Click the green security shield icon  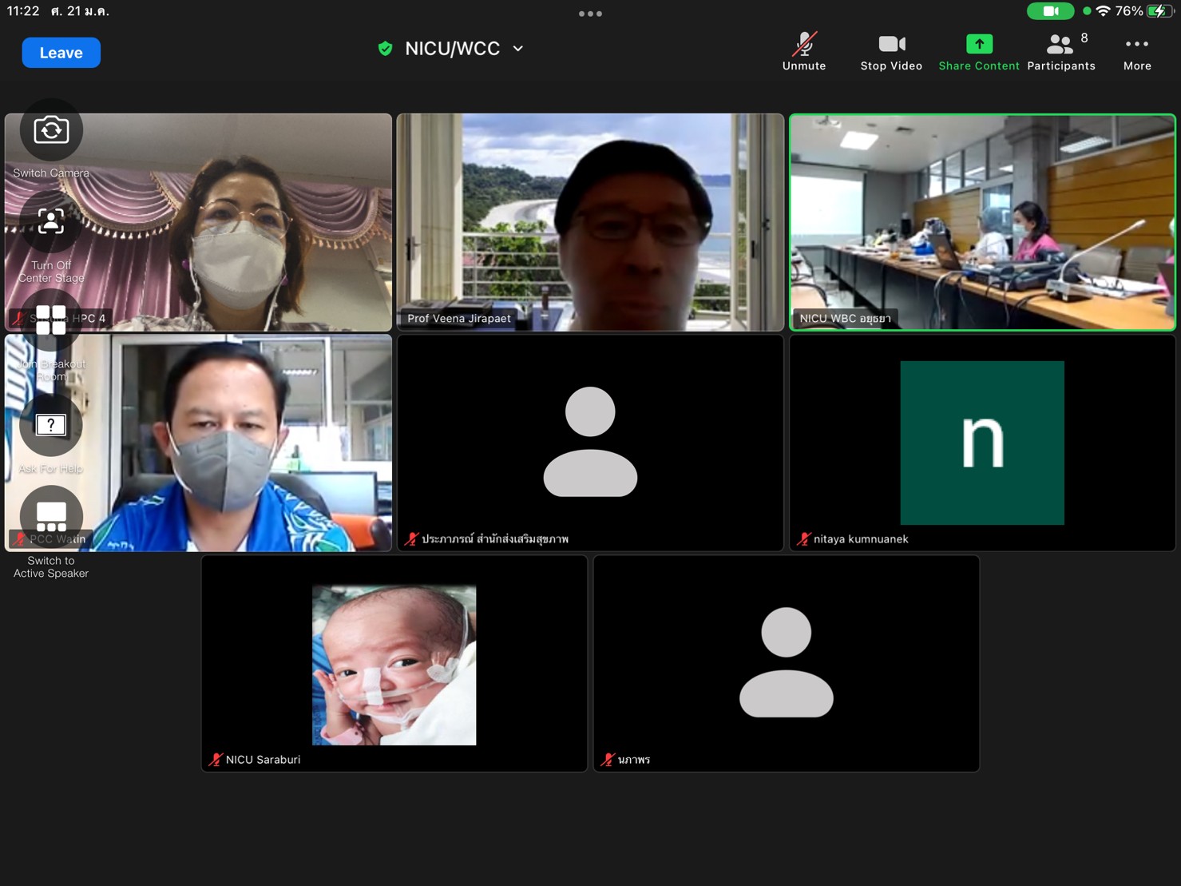385,49
